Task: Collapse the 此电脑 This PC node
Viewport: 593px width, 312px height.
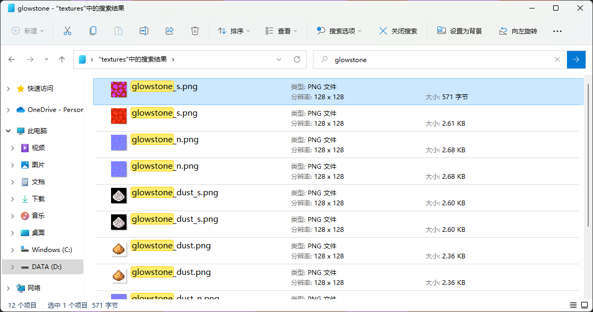Action: click(x=8, y=131)
